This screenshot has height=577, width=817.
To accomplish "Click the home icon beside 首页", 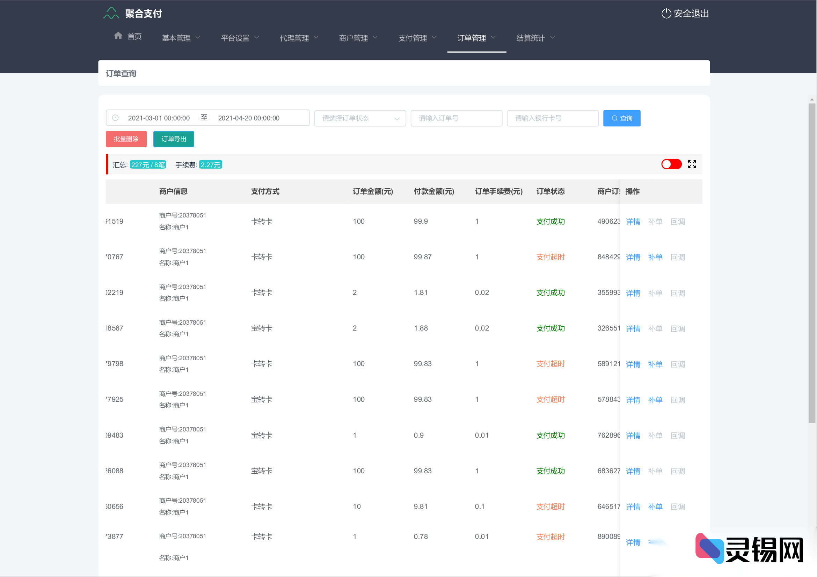I will (x=118, y=36).
